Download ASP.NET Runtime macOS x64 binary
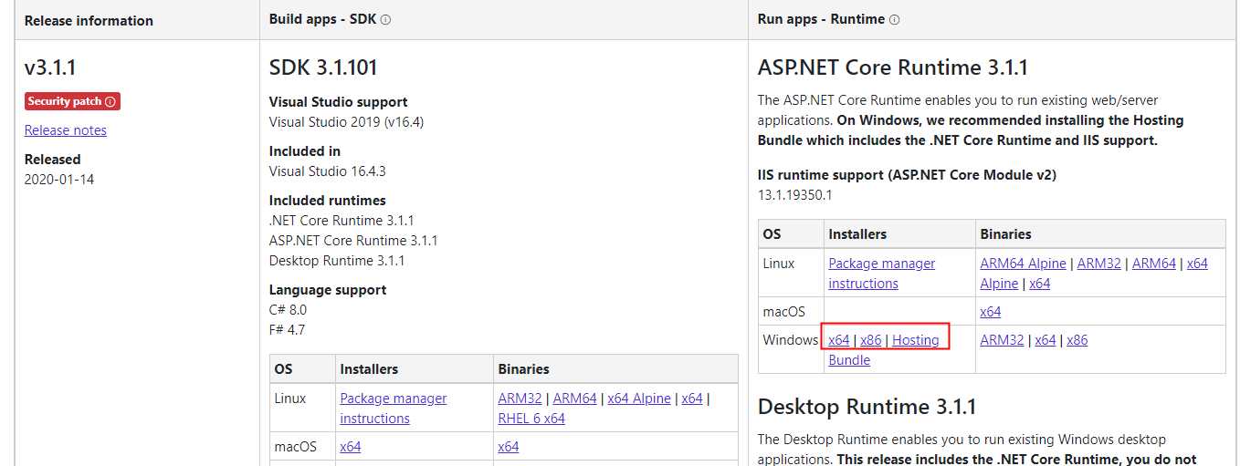 tap(990, 312)
